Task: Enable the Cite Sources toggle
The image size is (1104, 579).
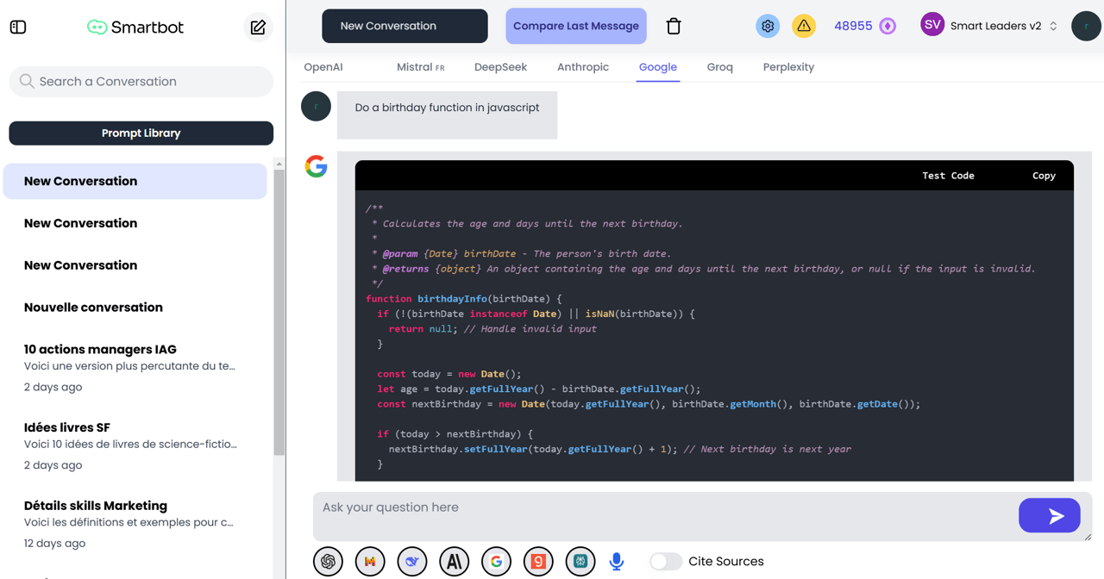Action: pos(666,561)
